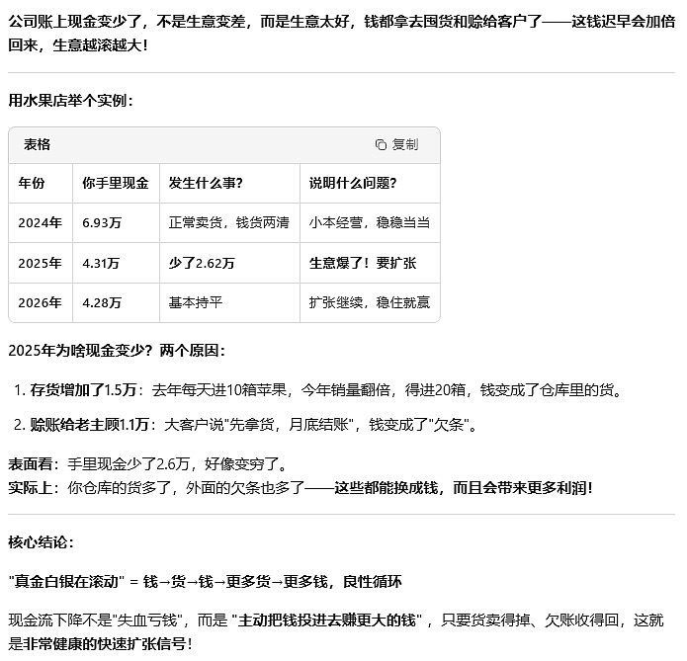The height and width of the screenshot is (661, 687).
Task: Click the copy icon in table header
Action: tap(381, 144)
